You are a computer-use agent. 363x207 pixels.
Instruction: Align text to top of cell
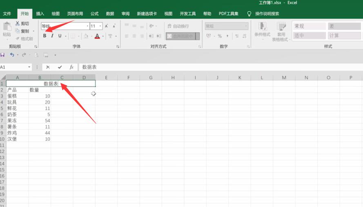coord(127,26)
